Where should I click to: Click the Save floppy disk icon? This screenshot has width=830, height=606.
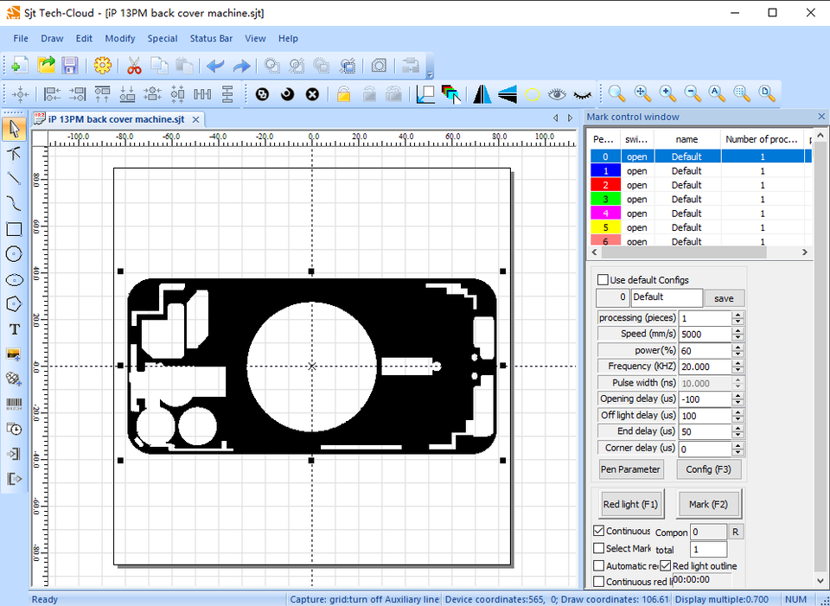click(x=70, y=66)
